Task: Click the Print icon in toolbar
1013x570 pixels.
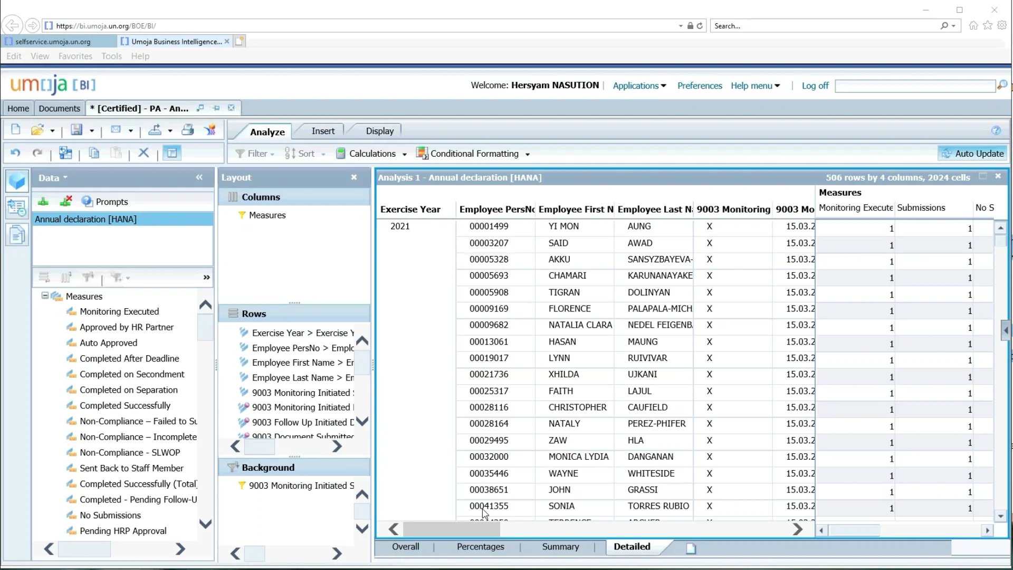Action: [187, 130]
